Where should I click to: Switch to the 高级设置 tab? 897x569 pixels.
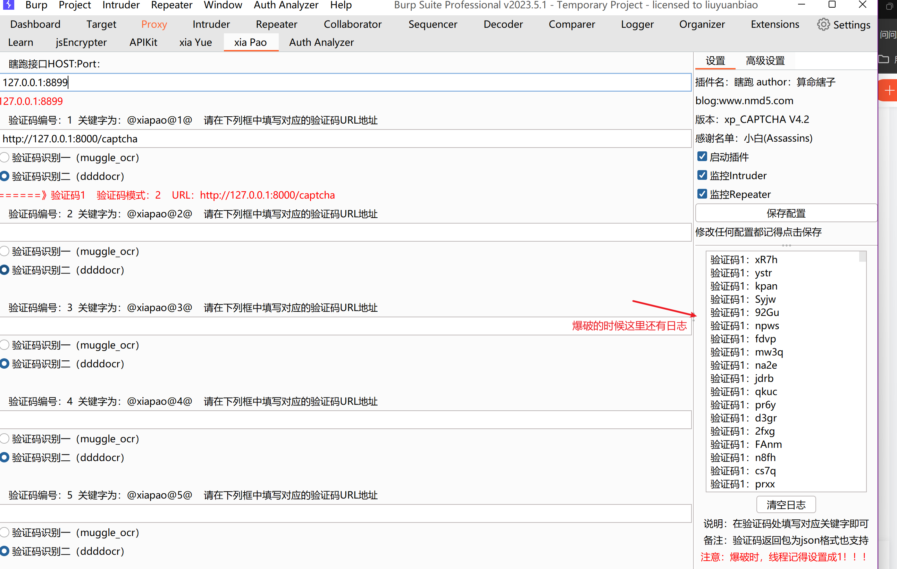click(x=765, y=61)
